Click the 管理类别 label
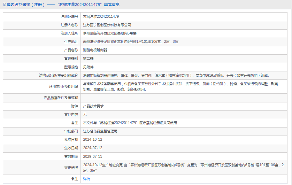292x185 pixels. point(71,59)
